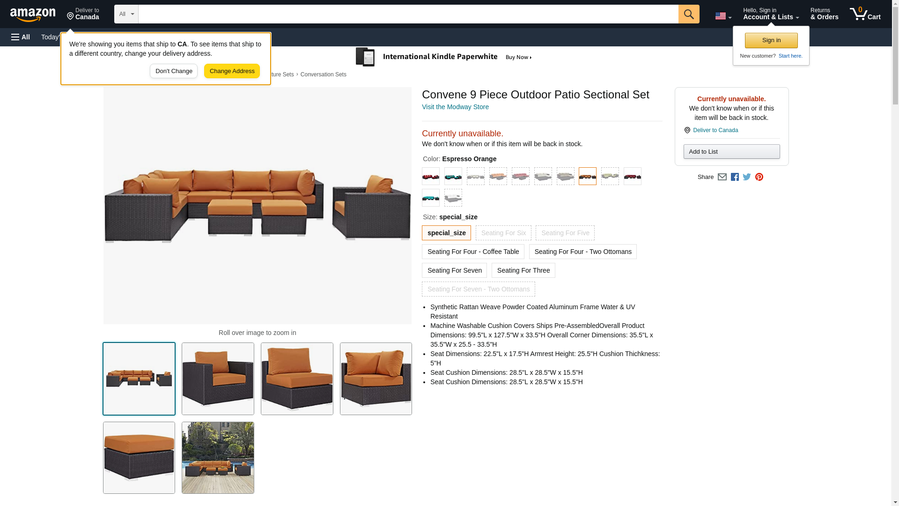Image resolution: width=899 pixels, height=506 pixels.
Task: Share the product on Facebook
Action: (x=735, y=177)
